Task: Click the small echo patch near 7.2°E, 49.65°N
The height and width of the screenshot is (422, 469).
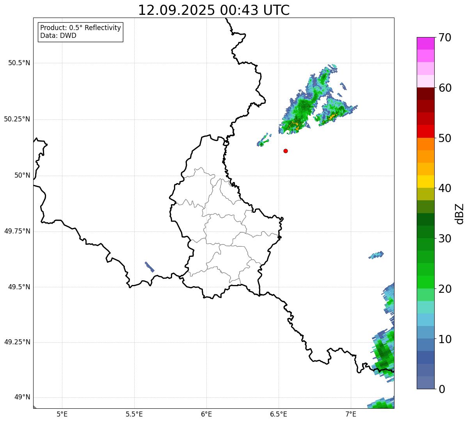Action: click(x=376, y=255)
